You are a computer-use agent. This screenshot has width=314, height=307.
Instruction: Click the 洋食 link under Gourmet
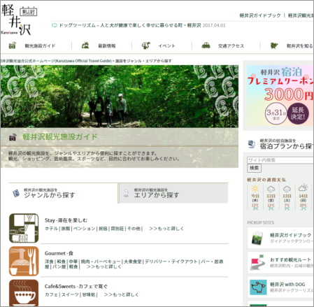(49, 262)
